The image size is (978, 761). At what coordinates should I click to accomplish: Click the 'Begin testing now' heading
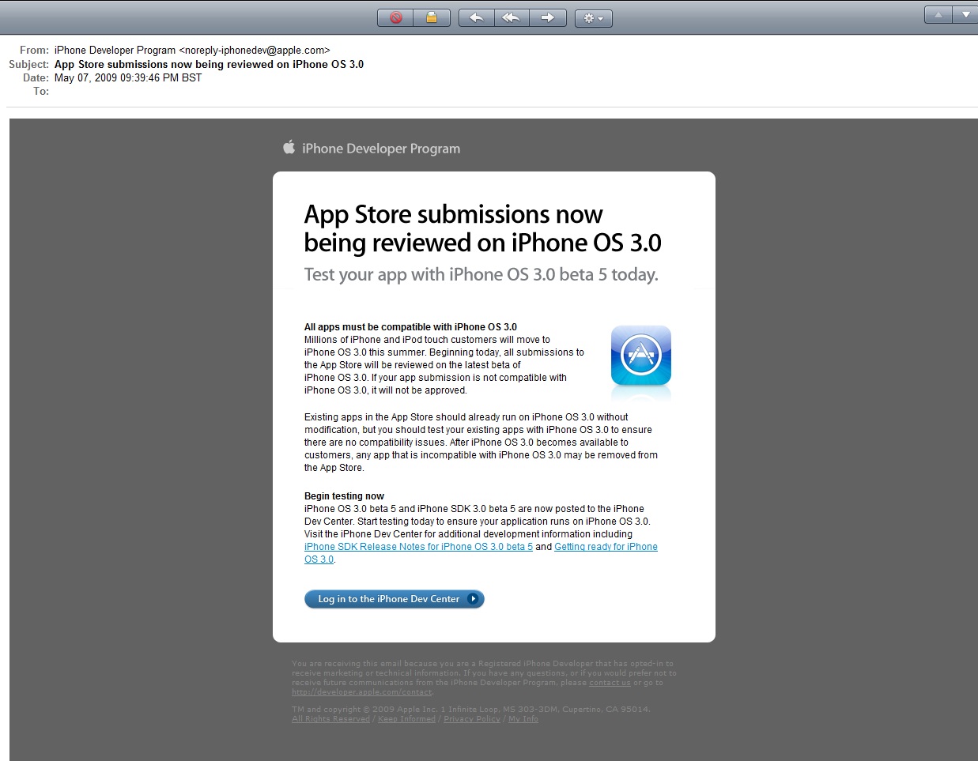pyautogui.click(x=344, y=496)
